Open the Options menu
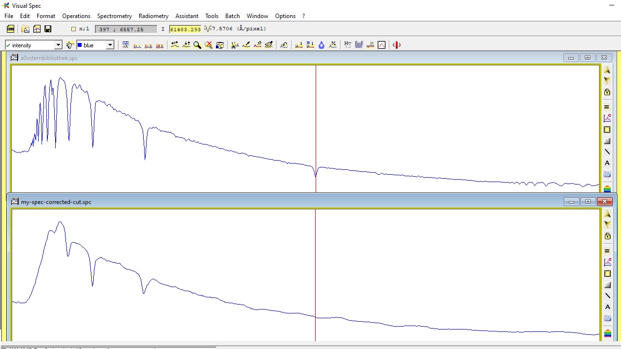Screen dimensions: 621x349 click(x=285, y=16)
